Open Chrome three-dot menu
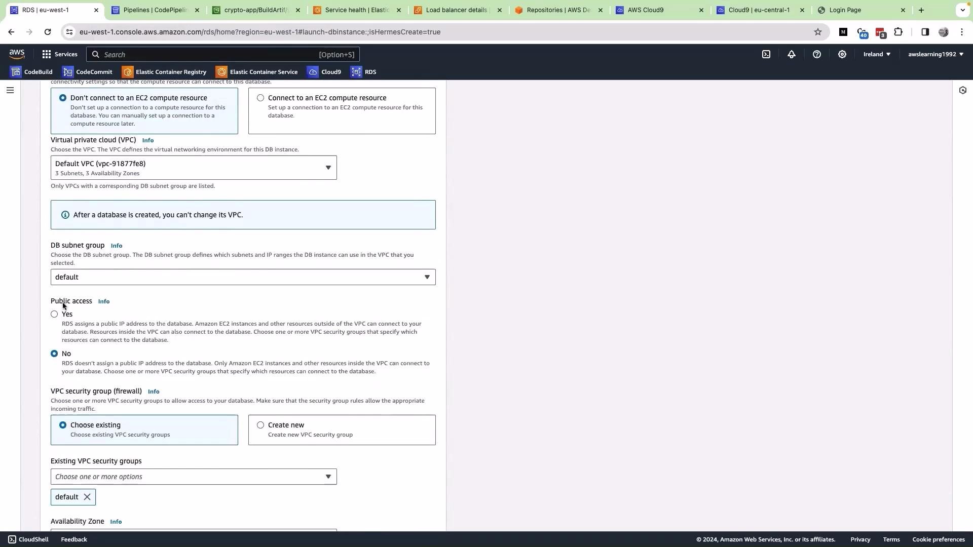 pyautogui.click(x=962, y=32)
